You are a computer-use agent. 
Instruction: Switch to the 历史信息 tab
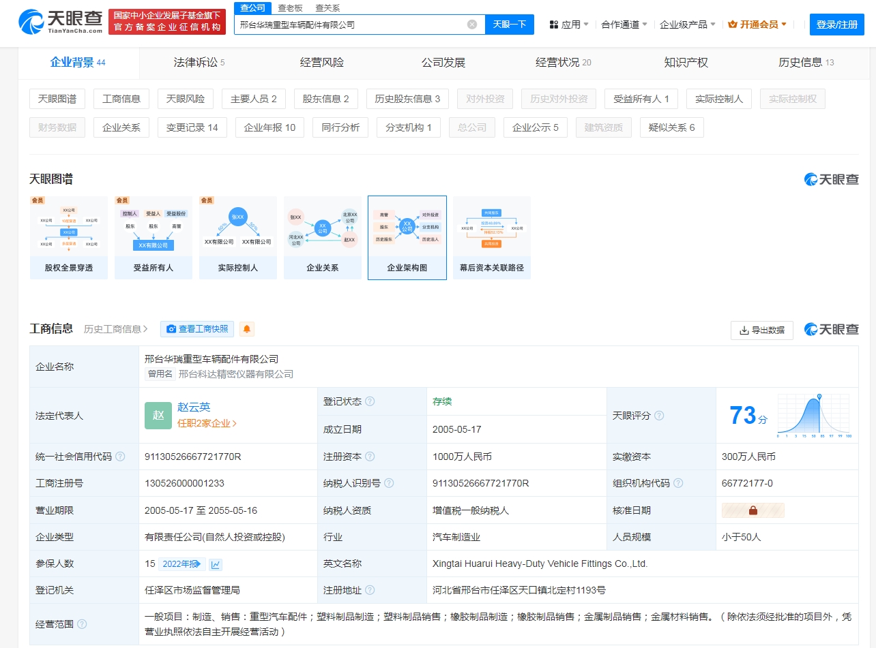pos(806,63)
